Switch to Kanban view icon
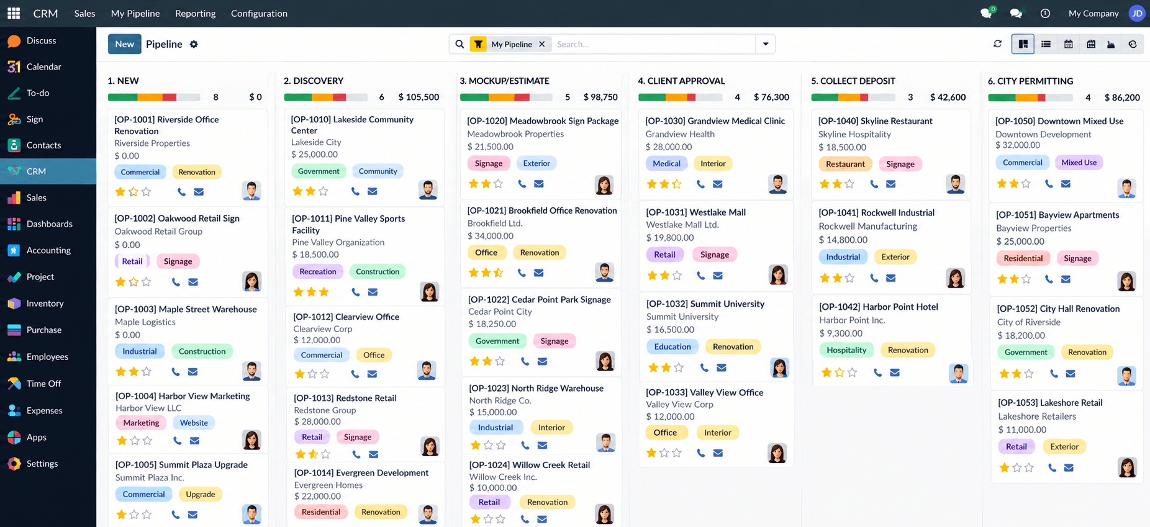The image size is (1150, 527). (x=1023, y=44)
